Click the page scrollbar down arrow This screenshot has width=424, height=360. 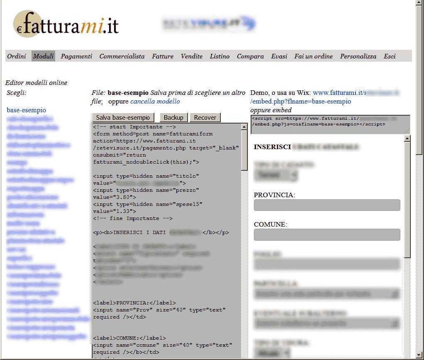point(419,355)
